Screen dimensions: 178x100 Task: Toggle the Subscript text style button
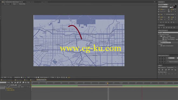tap(174, 22)
